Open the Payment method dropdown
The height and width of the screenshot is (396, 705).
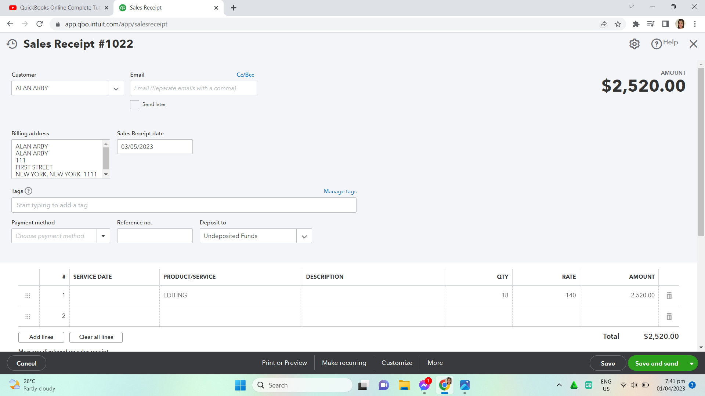tap(103, 236)
